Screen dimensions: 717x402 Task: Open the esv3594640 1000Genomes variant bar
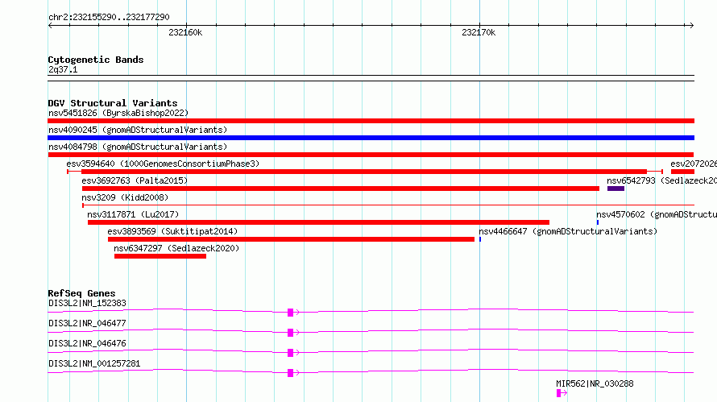[x=365, y=172]
